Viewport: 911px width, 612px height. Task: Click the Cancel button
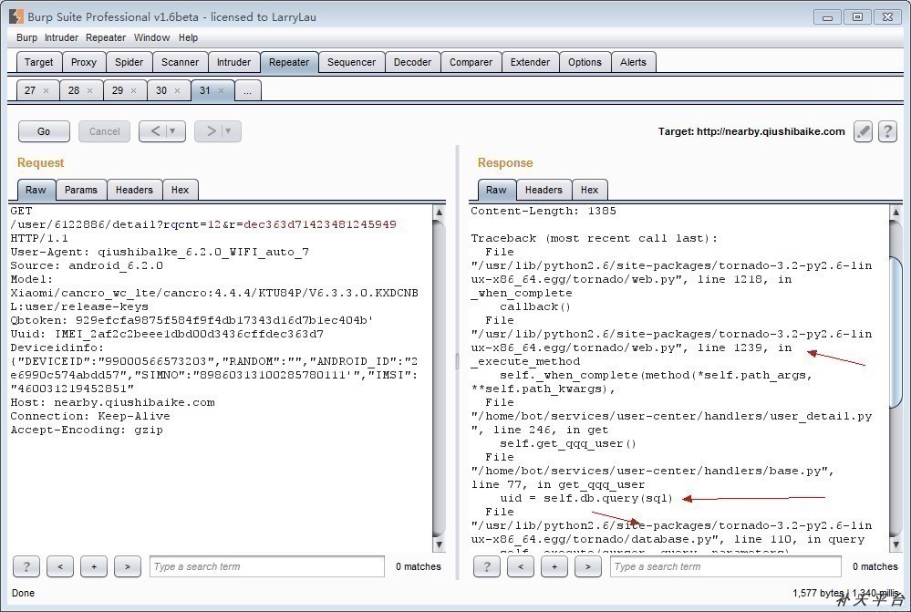coord(105,131)
